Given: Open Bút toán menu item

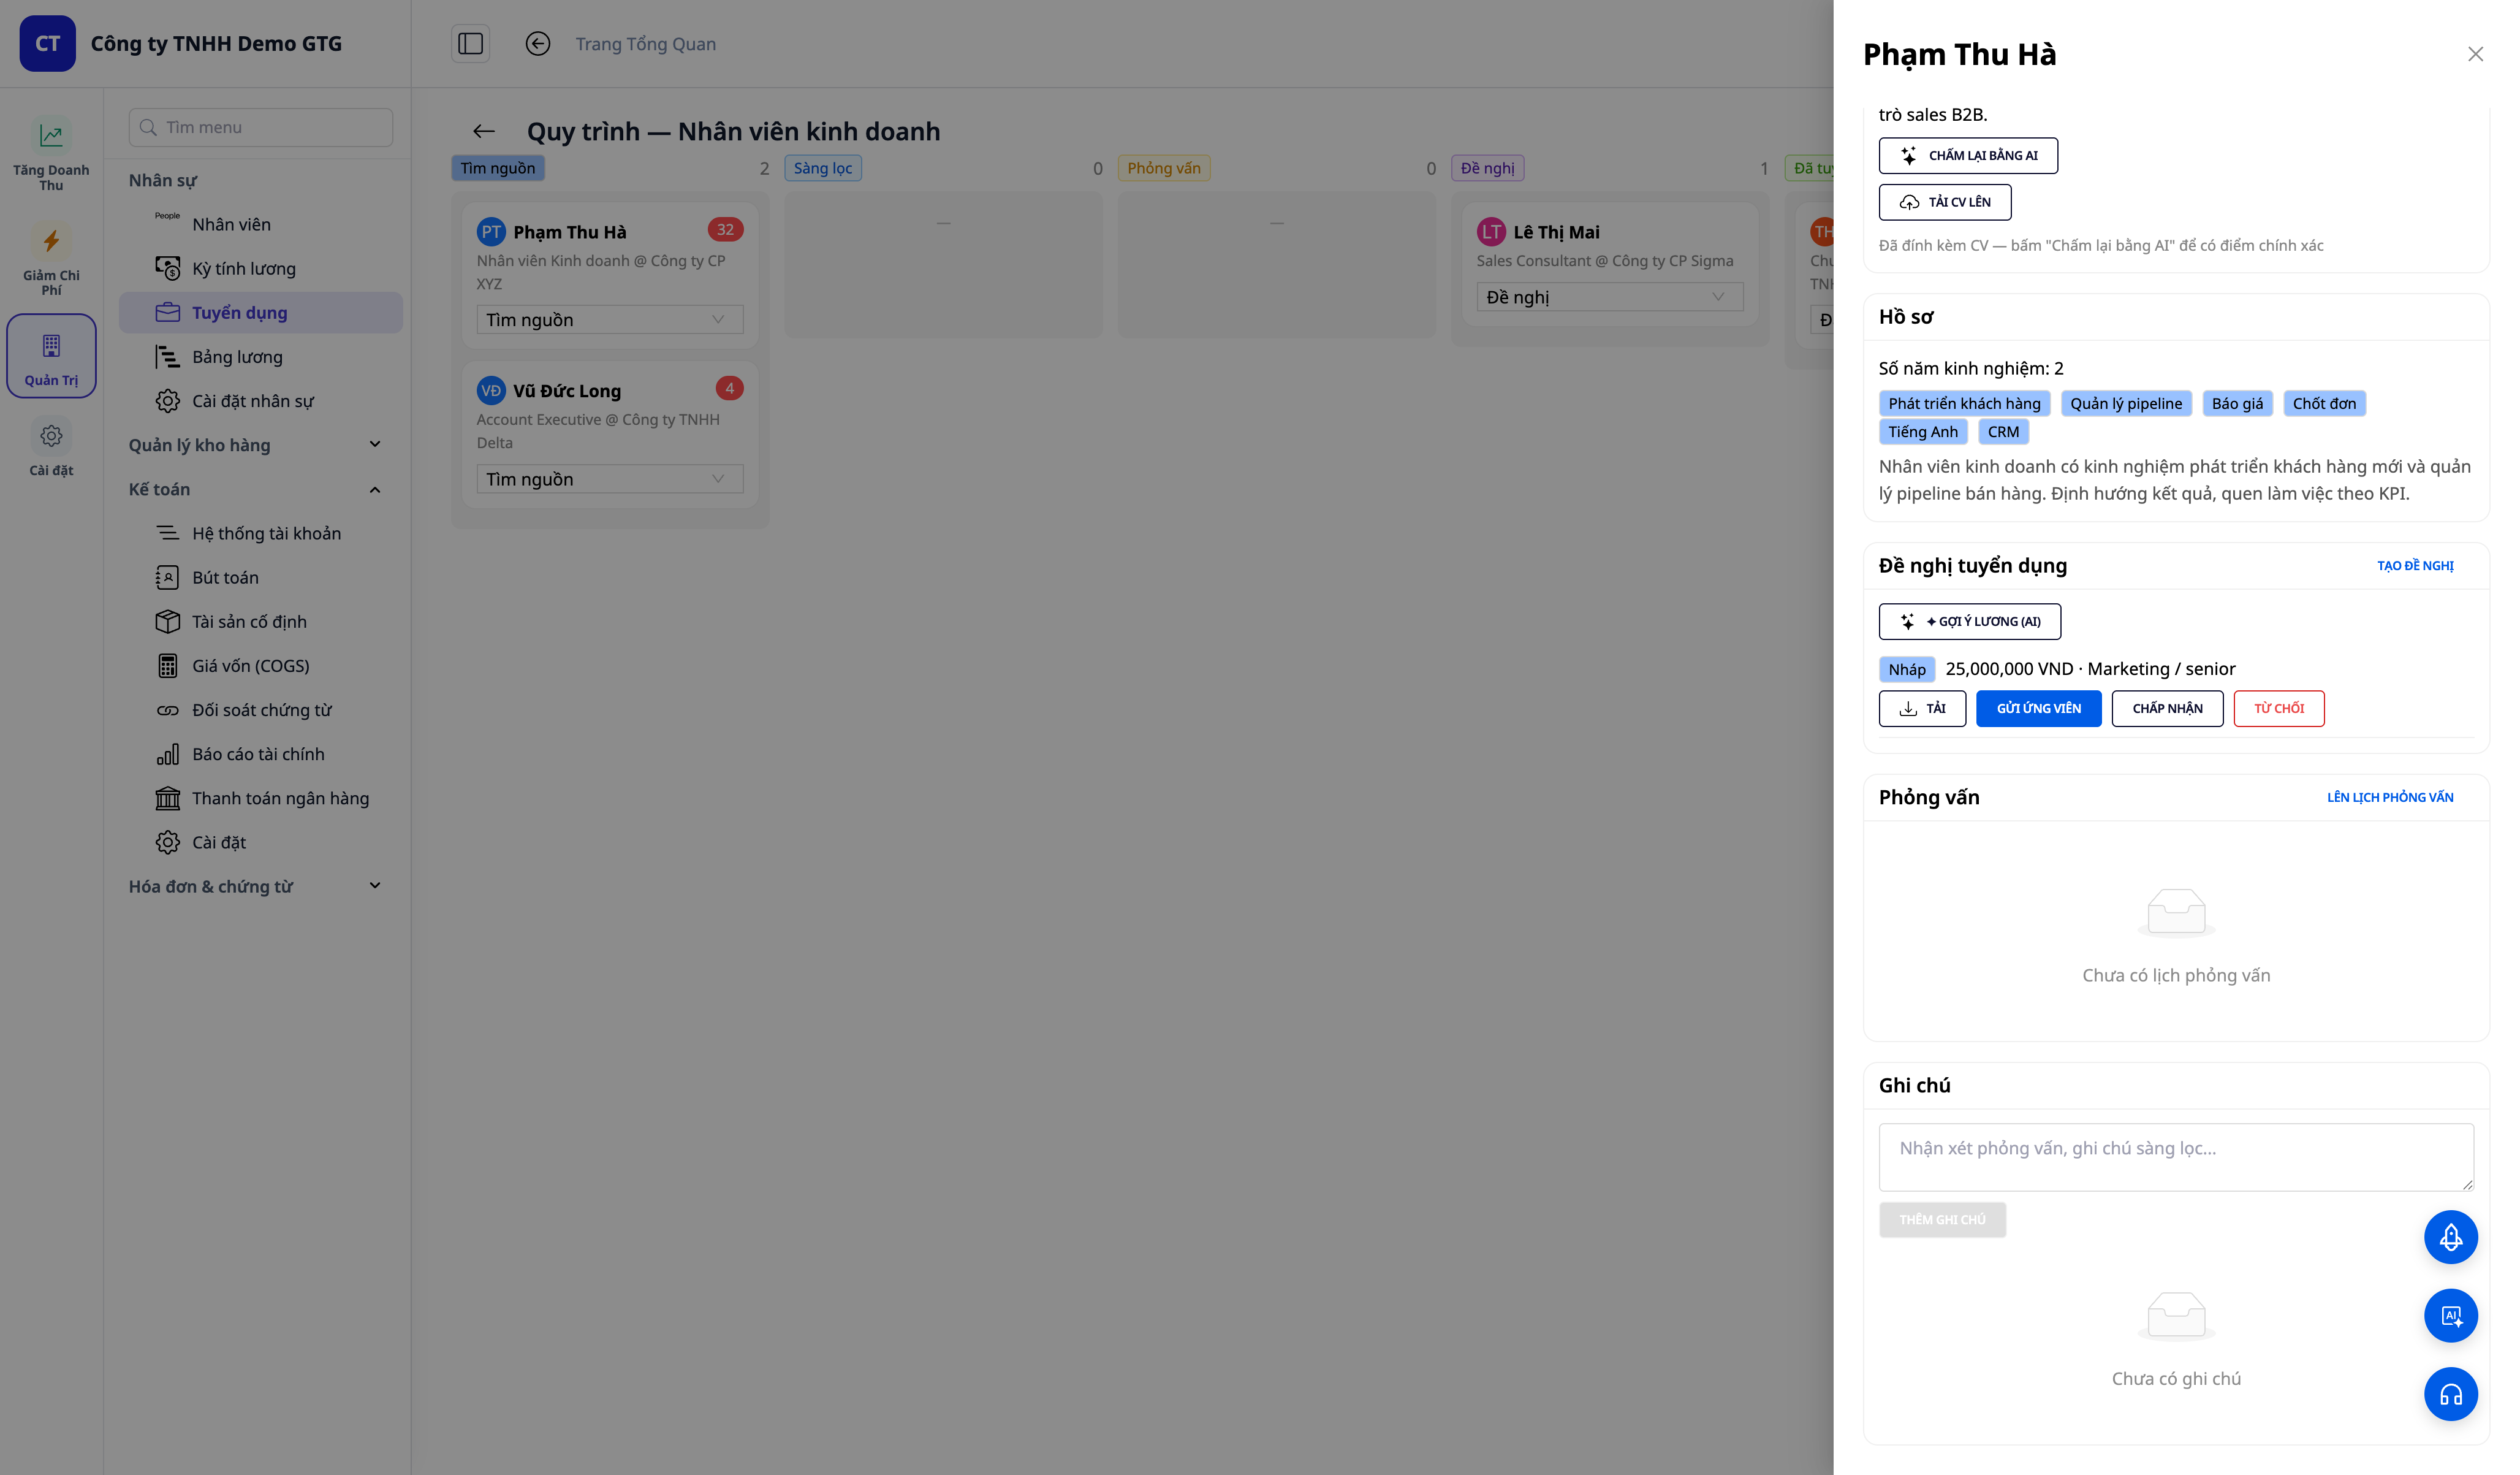Looking at the screenshot, I should pyautogui.click(x=260, y=577).
